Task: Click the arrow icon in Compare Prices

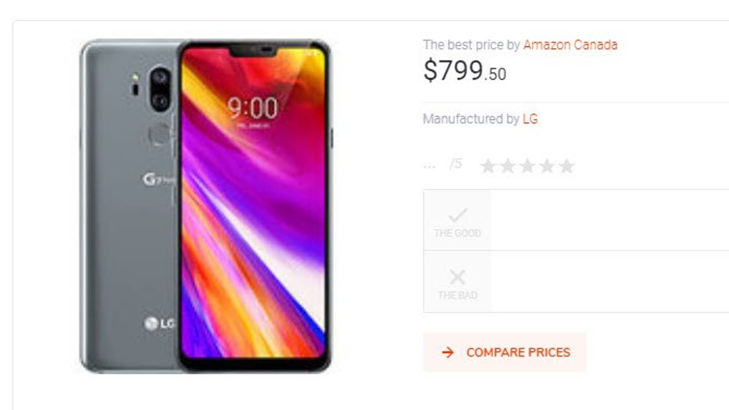Action: click(x=448, y=352)
